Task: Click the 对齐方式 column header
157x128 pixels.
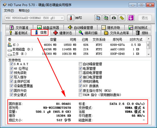Action: [x=136, y=40]
